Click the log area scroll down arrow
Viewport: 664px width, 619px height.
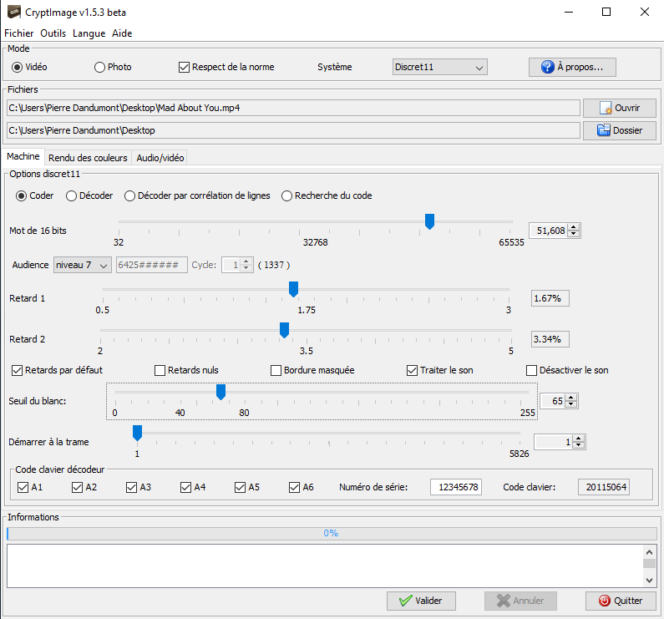coord(649,581)
